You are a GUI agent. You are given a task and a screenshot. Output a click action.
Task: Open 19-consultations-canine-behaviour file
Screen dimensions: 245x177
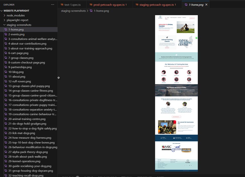(x=29, y=114)
